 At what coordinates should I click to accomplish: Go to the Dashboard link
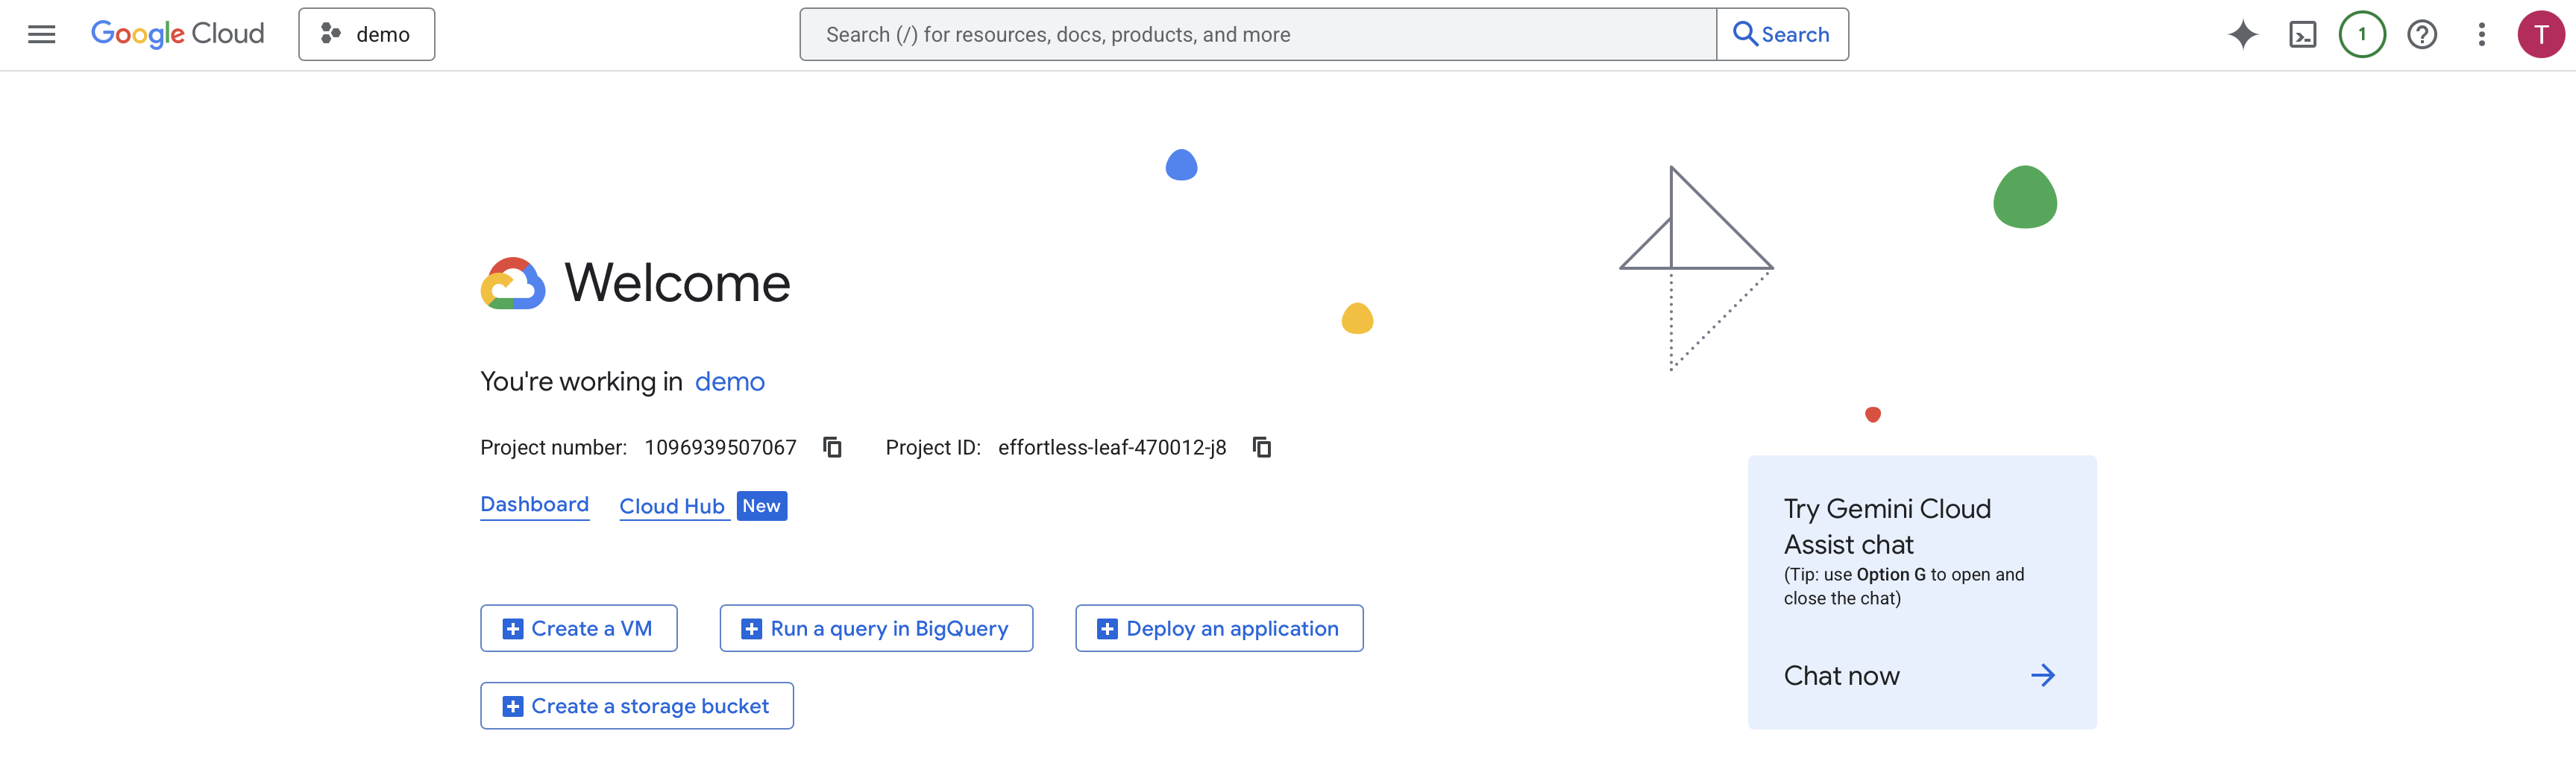click(x=534, y=504)
